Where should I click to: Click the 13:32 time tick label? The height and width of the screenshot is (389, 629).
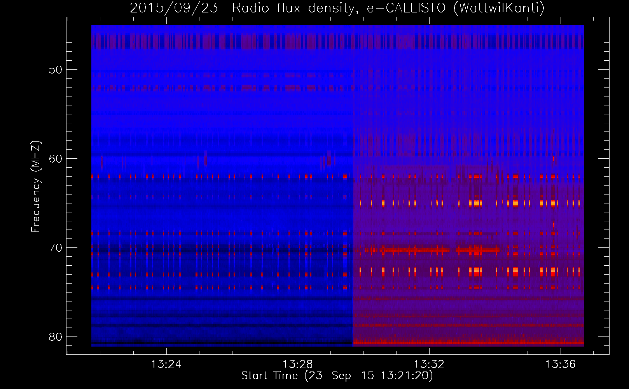pyautogui.click(x=429, y=364)
